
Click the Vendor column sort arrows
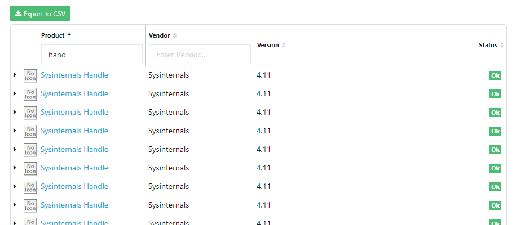(x=175, y=35)
